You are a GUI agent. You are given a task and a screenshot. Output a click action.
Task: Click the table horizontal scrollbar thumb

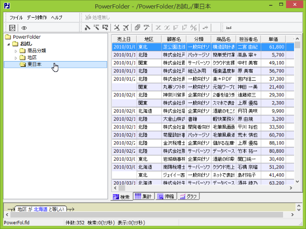tap(122, 188)
